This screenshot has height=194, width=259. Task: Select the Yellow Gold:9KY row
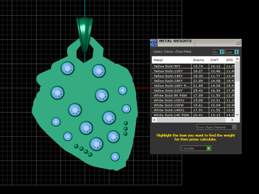point(193,66)
